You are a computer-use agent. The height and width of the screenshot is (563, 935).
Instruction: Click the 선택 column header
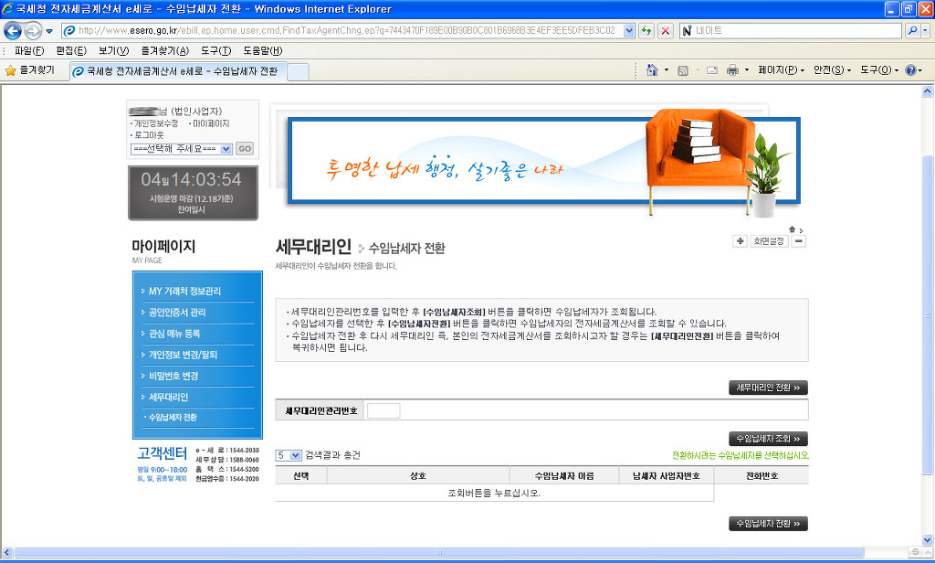click(301, 476)
